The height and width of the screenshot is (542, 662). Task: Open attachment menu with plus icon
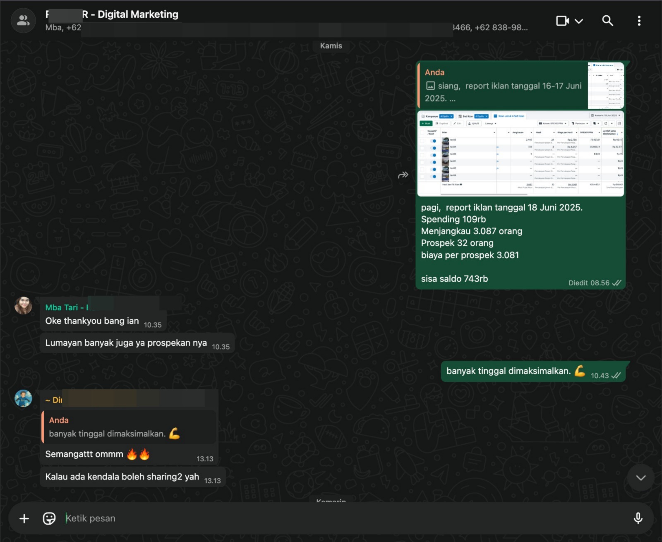(24, 518)
